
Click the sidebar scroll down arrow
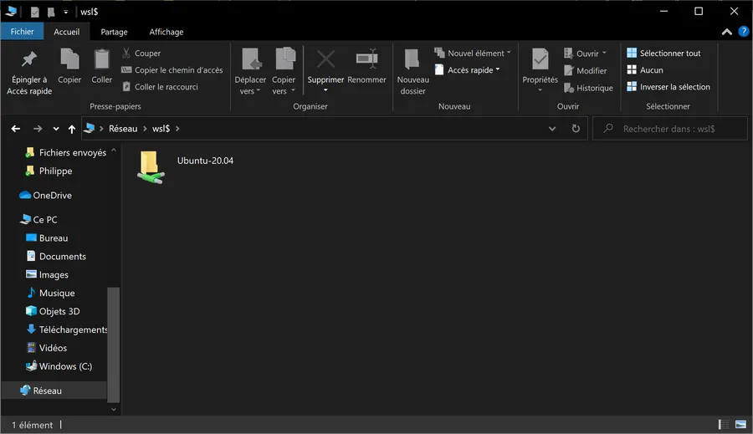tap(114, 410)
